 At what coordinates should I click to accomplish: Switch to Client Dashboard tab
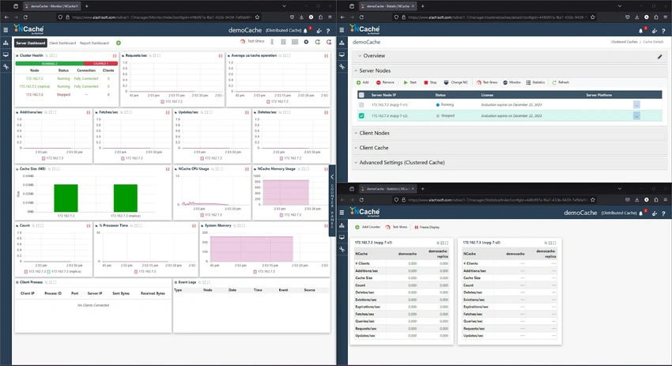(x=62, y=43)
